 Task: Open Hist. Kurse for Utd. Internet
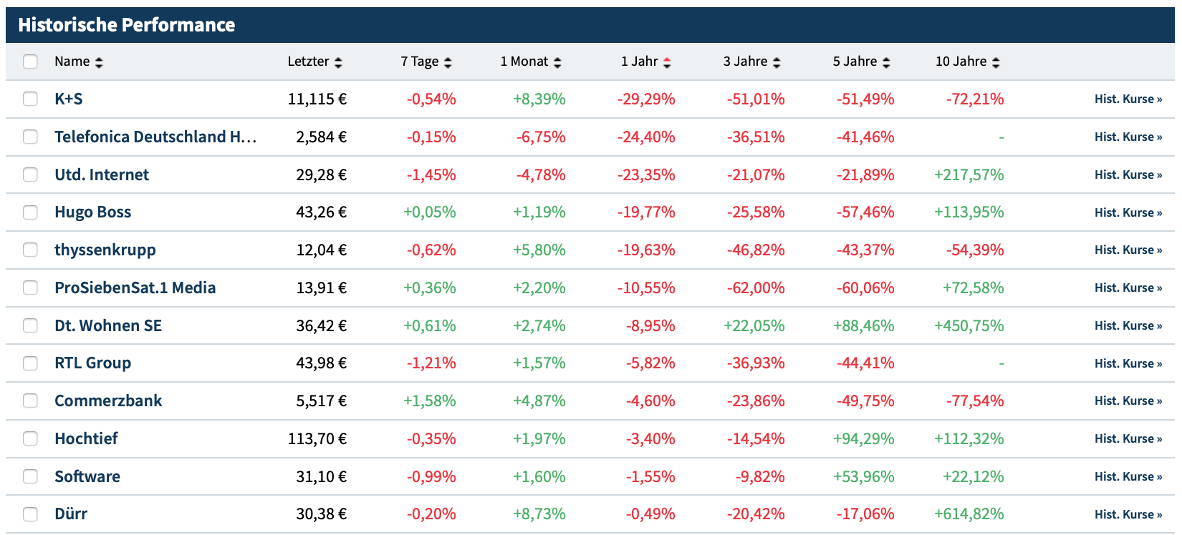[1128, 175]
